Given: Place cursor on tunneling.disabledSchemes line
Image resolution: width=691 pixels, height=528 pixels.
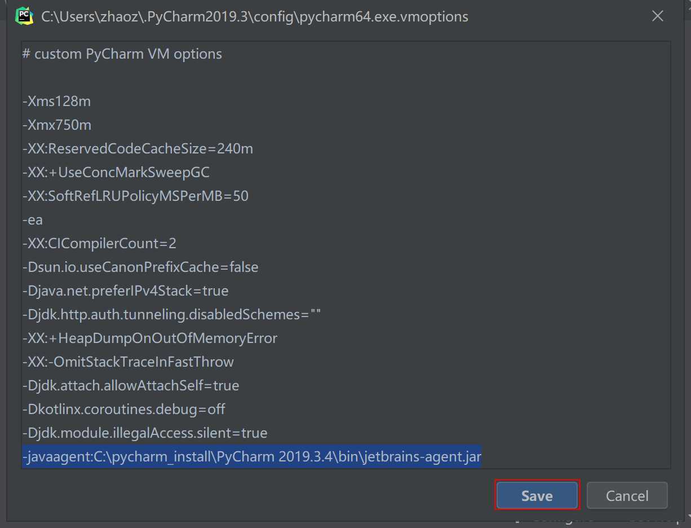Looking at the screenshot, I should [x=171, y=315].
